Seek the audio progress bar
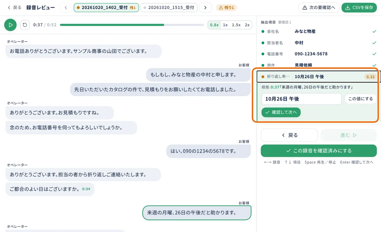 tap(132, 25)
